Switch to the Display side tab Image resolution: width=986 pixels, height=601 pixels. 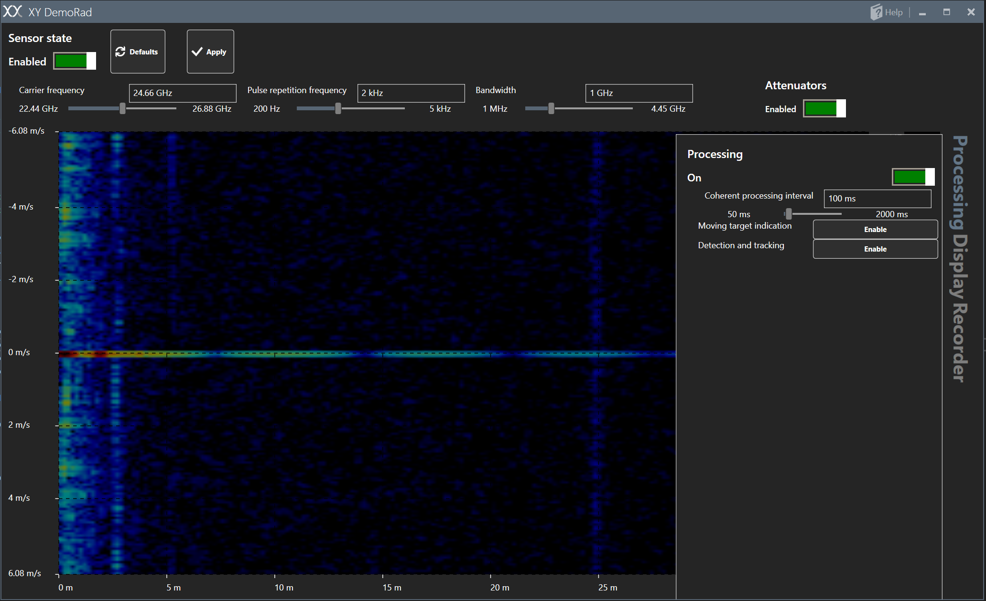[x=960, y=266]
